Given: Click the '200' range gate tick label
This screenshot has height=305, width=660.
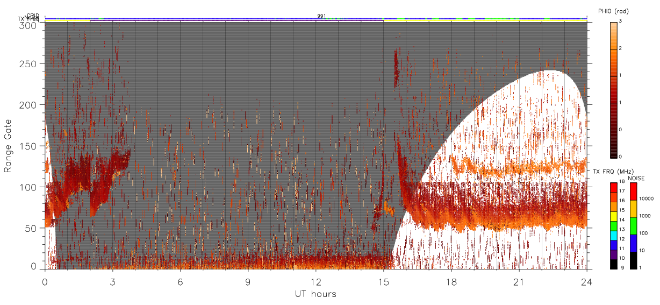Looking at the screenshot, I should point(28,105).
